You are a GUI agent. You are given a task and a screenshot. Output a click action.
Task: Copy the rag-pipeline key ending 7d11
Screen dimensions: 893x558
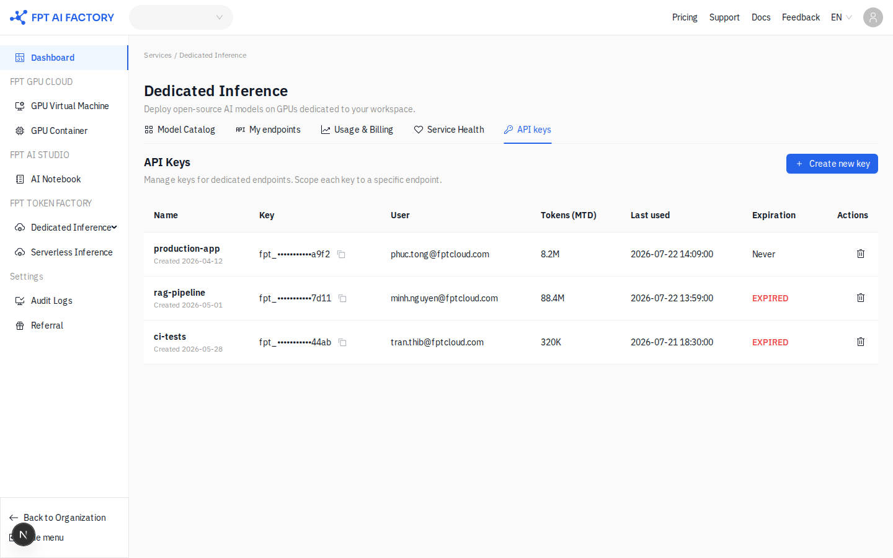point(342,298)
